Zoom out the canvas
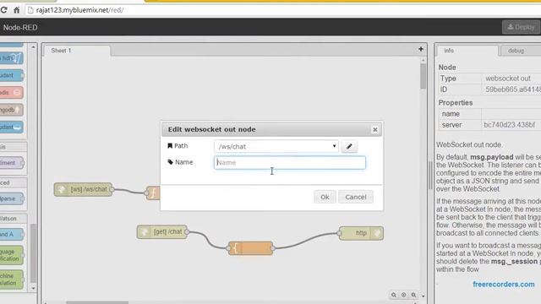The width and height of the screenshot is (541, 304). click(394, 295)
